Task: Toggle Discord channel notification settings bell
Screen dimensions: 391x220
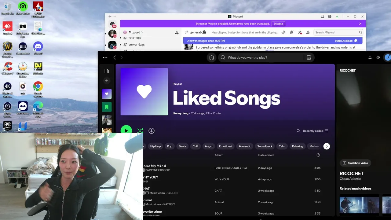Action: click(292, 32)
